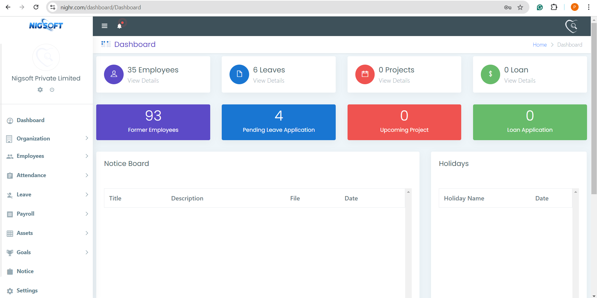Click the Grammarly extension icon in the browser toolbar
Image resolution: width=597 pixels, height=298 pixels.
(x=540, y=7)
